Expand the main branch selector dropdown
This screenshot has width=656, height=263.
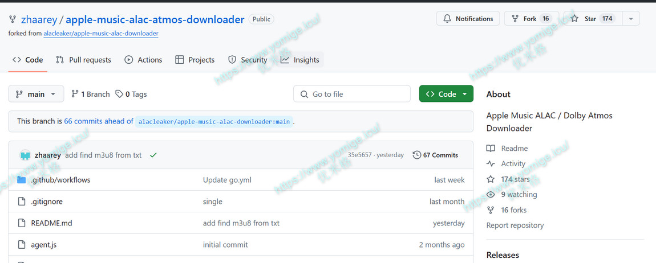[36, 94]
